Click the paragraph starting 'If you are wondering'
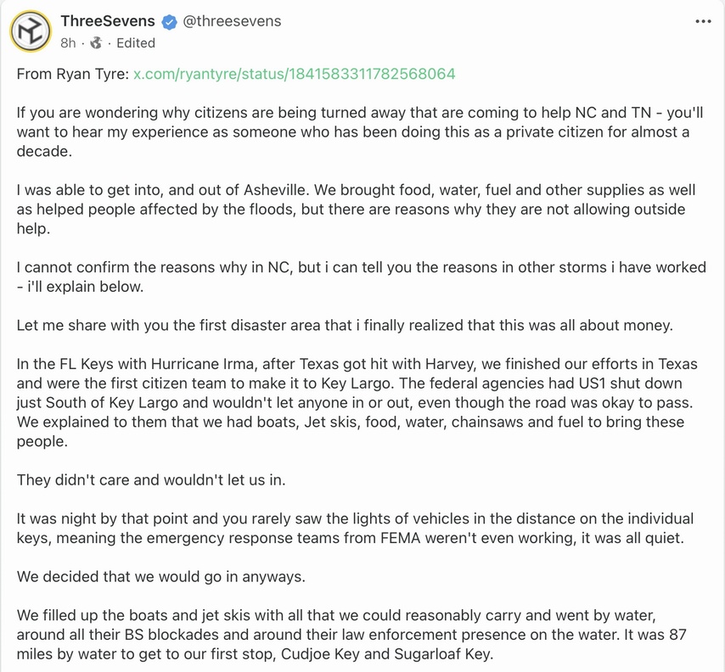The width and height of the screenshot is (725, 672). click(x=357, y=132)
